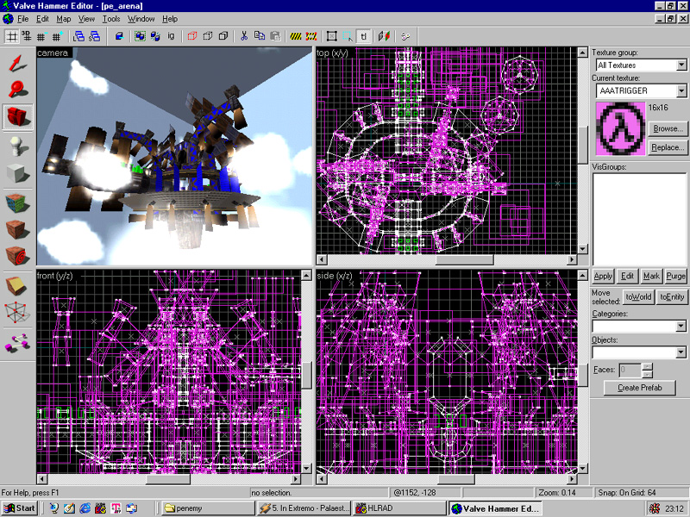Click the Load window state icon
Viewport: 690px width, 517px height.
point(78,36)
